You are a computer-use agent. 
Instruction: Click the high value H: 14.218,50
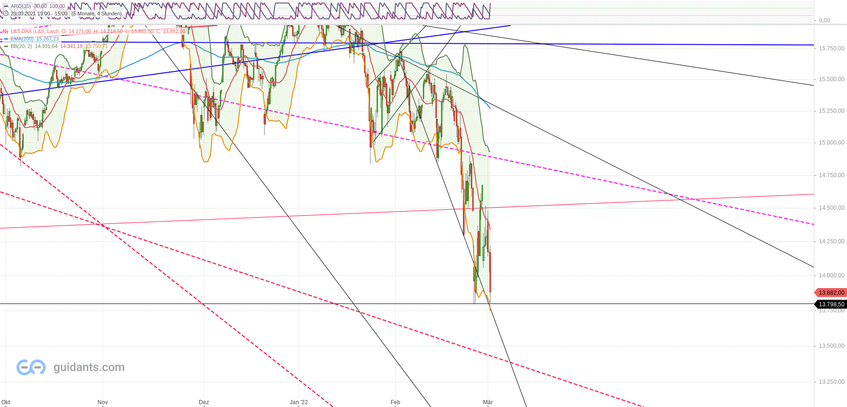pos(108,31)
